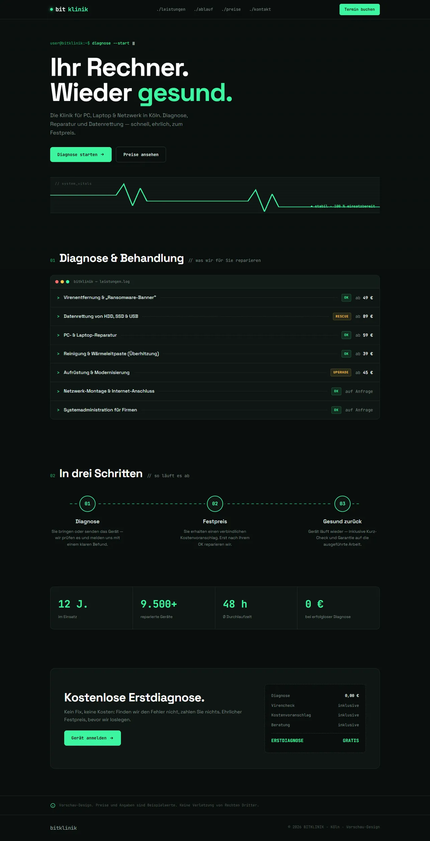
Task: Click the step 03 circle
Action: pos(342,504)
